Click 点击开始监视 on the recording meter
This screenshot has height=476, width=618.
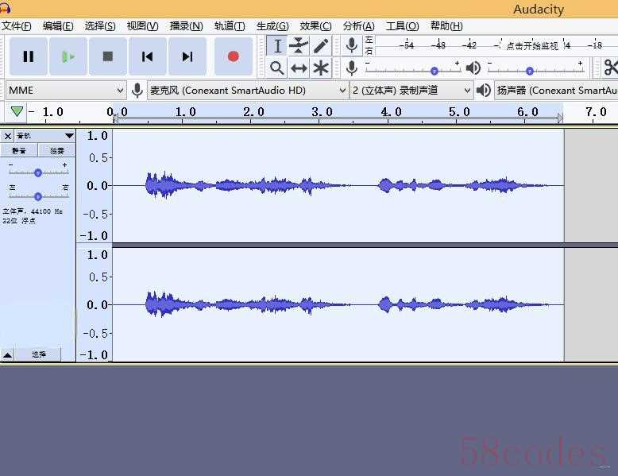(x=531, y=45)
